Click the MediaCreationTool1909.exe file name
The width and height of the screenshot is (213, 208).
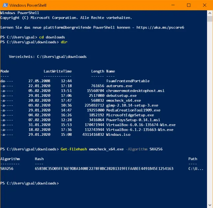tap(133, 110)
